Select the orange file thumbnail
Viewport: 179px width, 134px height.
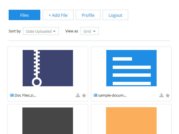(131, 121)
